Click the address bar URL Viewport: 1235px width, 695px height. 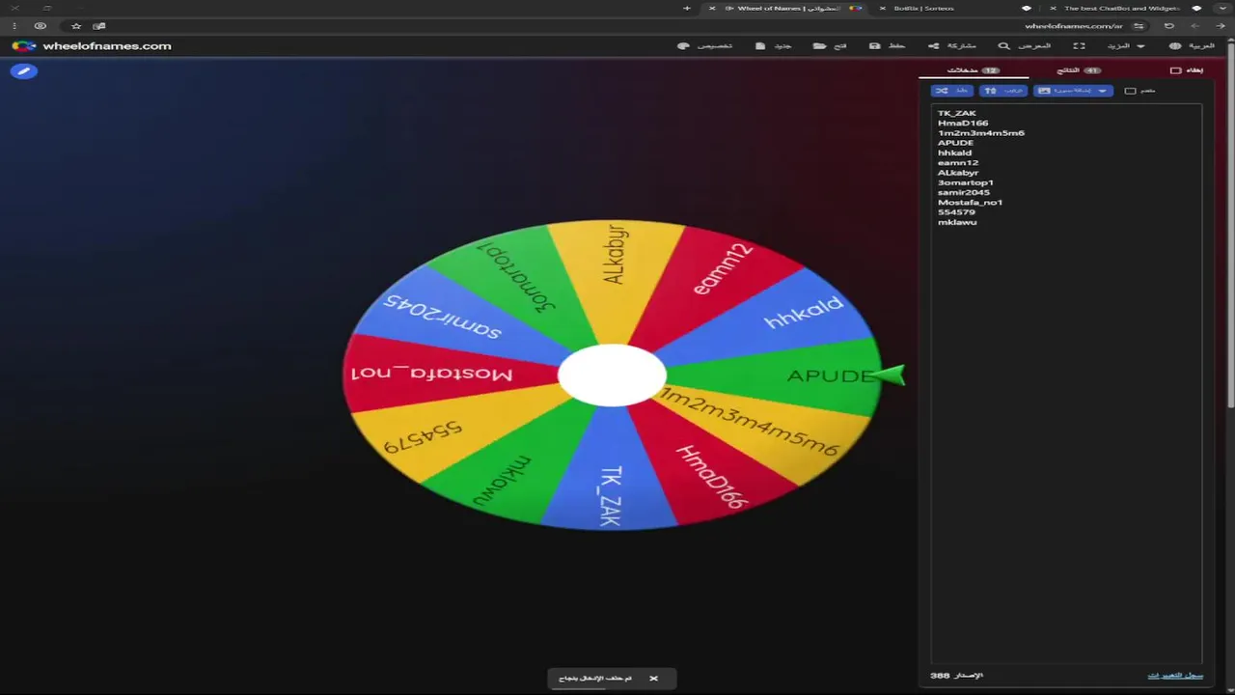1074,26
